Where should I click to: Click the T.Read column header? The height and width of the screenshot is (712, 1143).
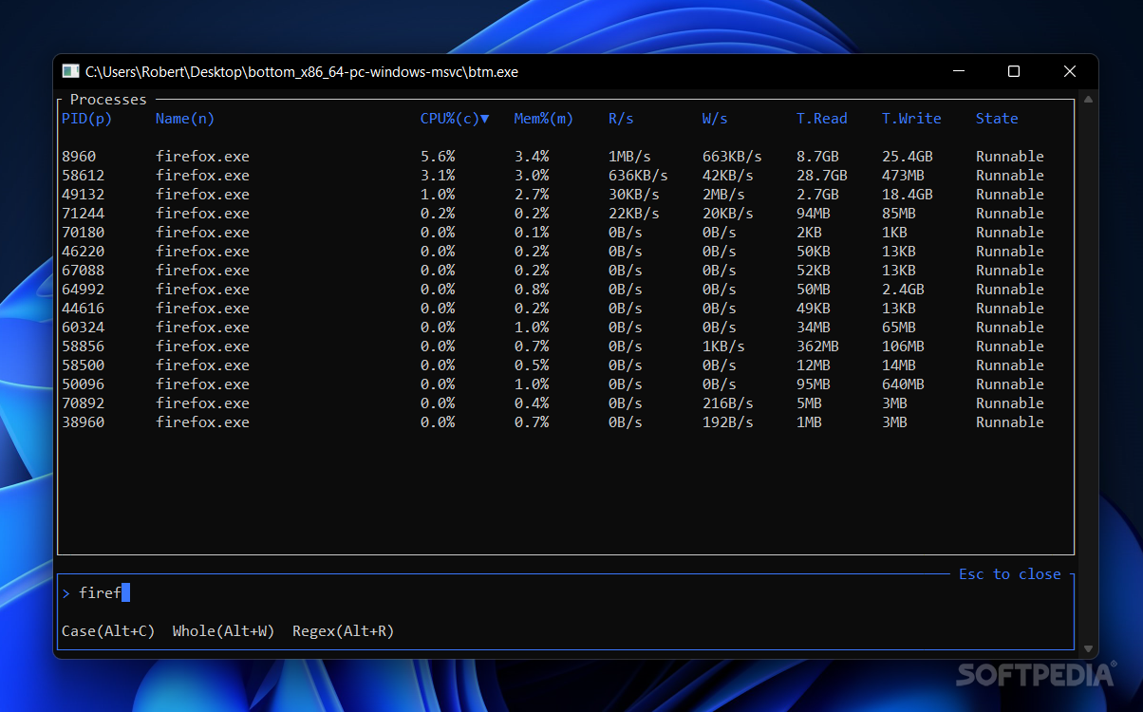click(822, 119)
